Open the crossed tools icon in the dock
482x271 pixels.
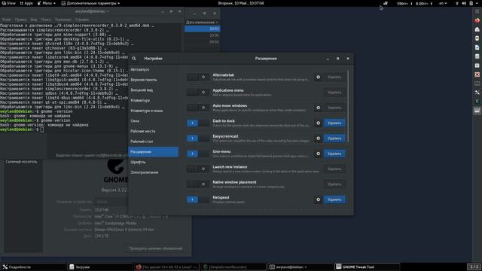477,93
